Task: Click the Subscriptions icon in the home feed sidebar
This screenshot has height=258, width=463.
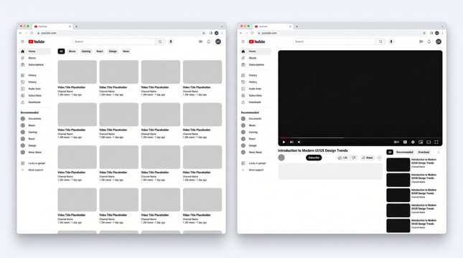Action: [x=23, y=64]
